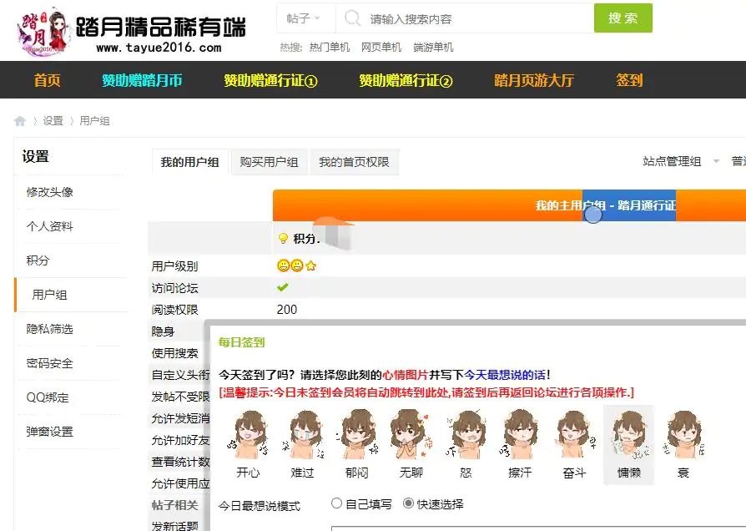This screenshot has height=531, width=746.
Task: Open 踏月页游大厅 navigation item
Action: click(x=534, y=80)
